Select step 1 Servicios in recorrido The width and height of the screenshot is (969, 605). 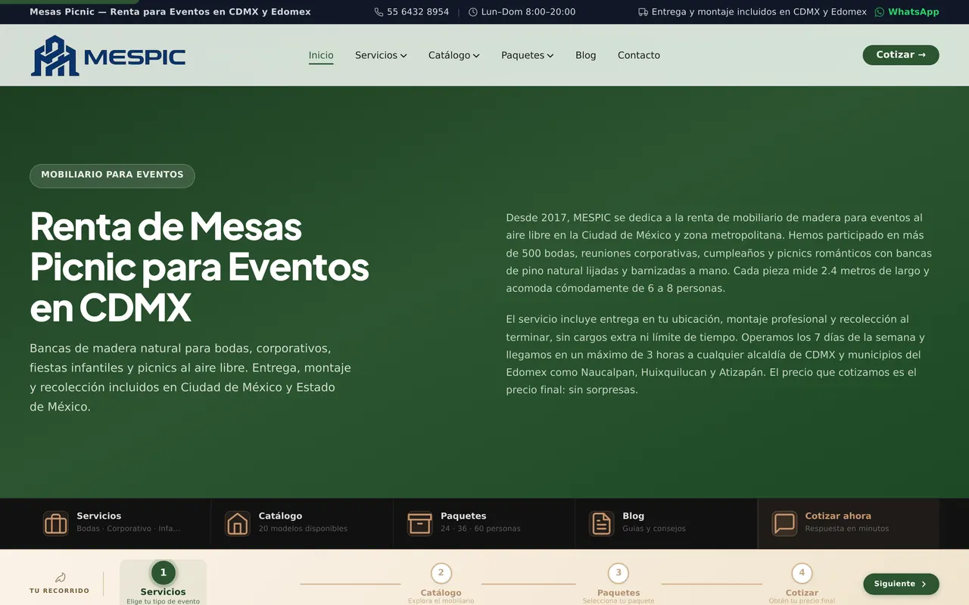[x=164, y=583]
